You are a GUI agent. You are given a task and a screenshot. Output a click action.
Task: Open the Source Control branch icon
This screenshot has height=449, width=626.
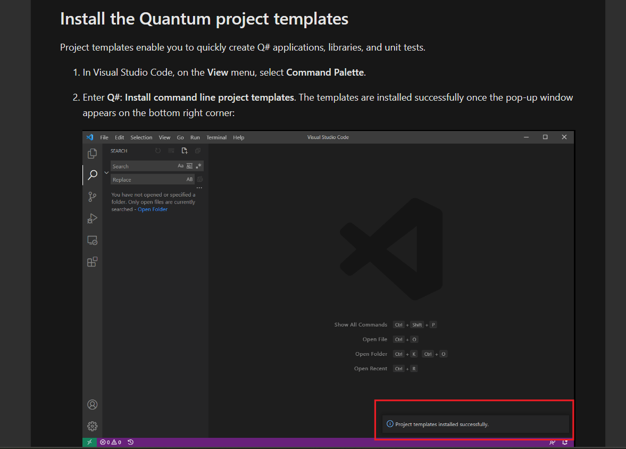pyautogui.click(x=92, y=197)
